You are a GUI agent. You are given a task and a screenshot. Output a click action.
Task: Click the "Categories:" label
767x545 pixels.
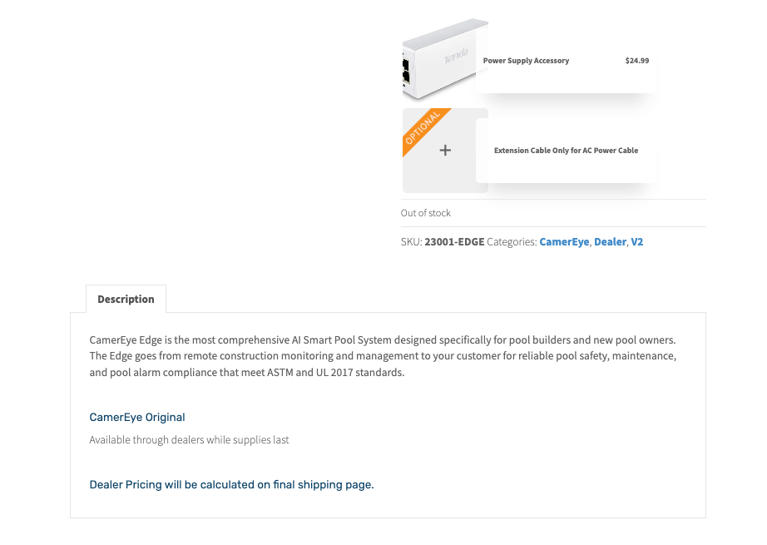tap(512, 242)
